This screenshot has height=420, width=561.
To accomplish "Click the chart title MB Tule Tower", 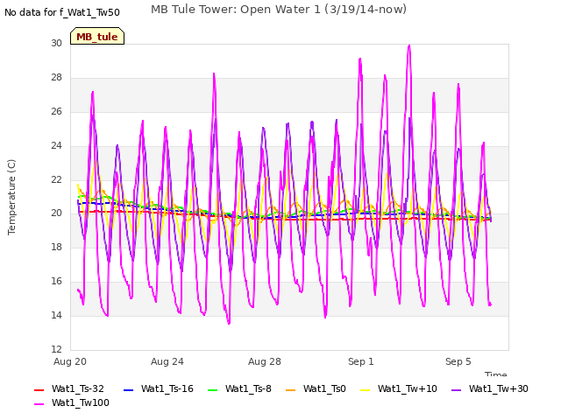I will (x=279, y=10).
